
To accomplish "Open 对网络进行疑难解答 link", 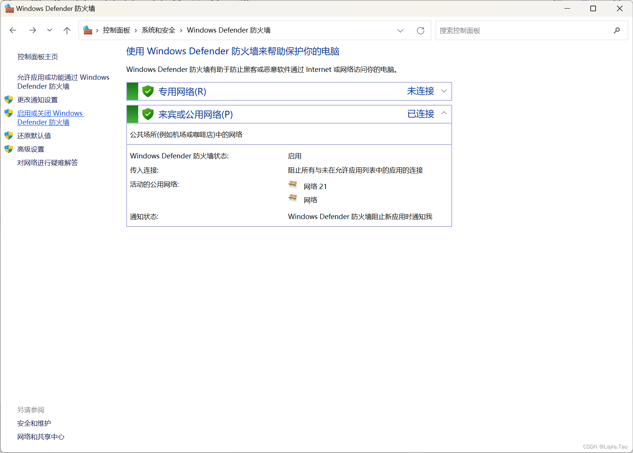I will [48, 163].
